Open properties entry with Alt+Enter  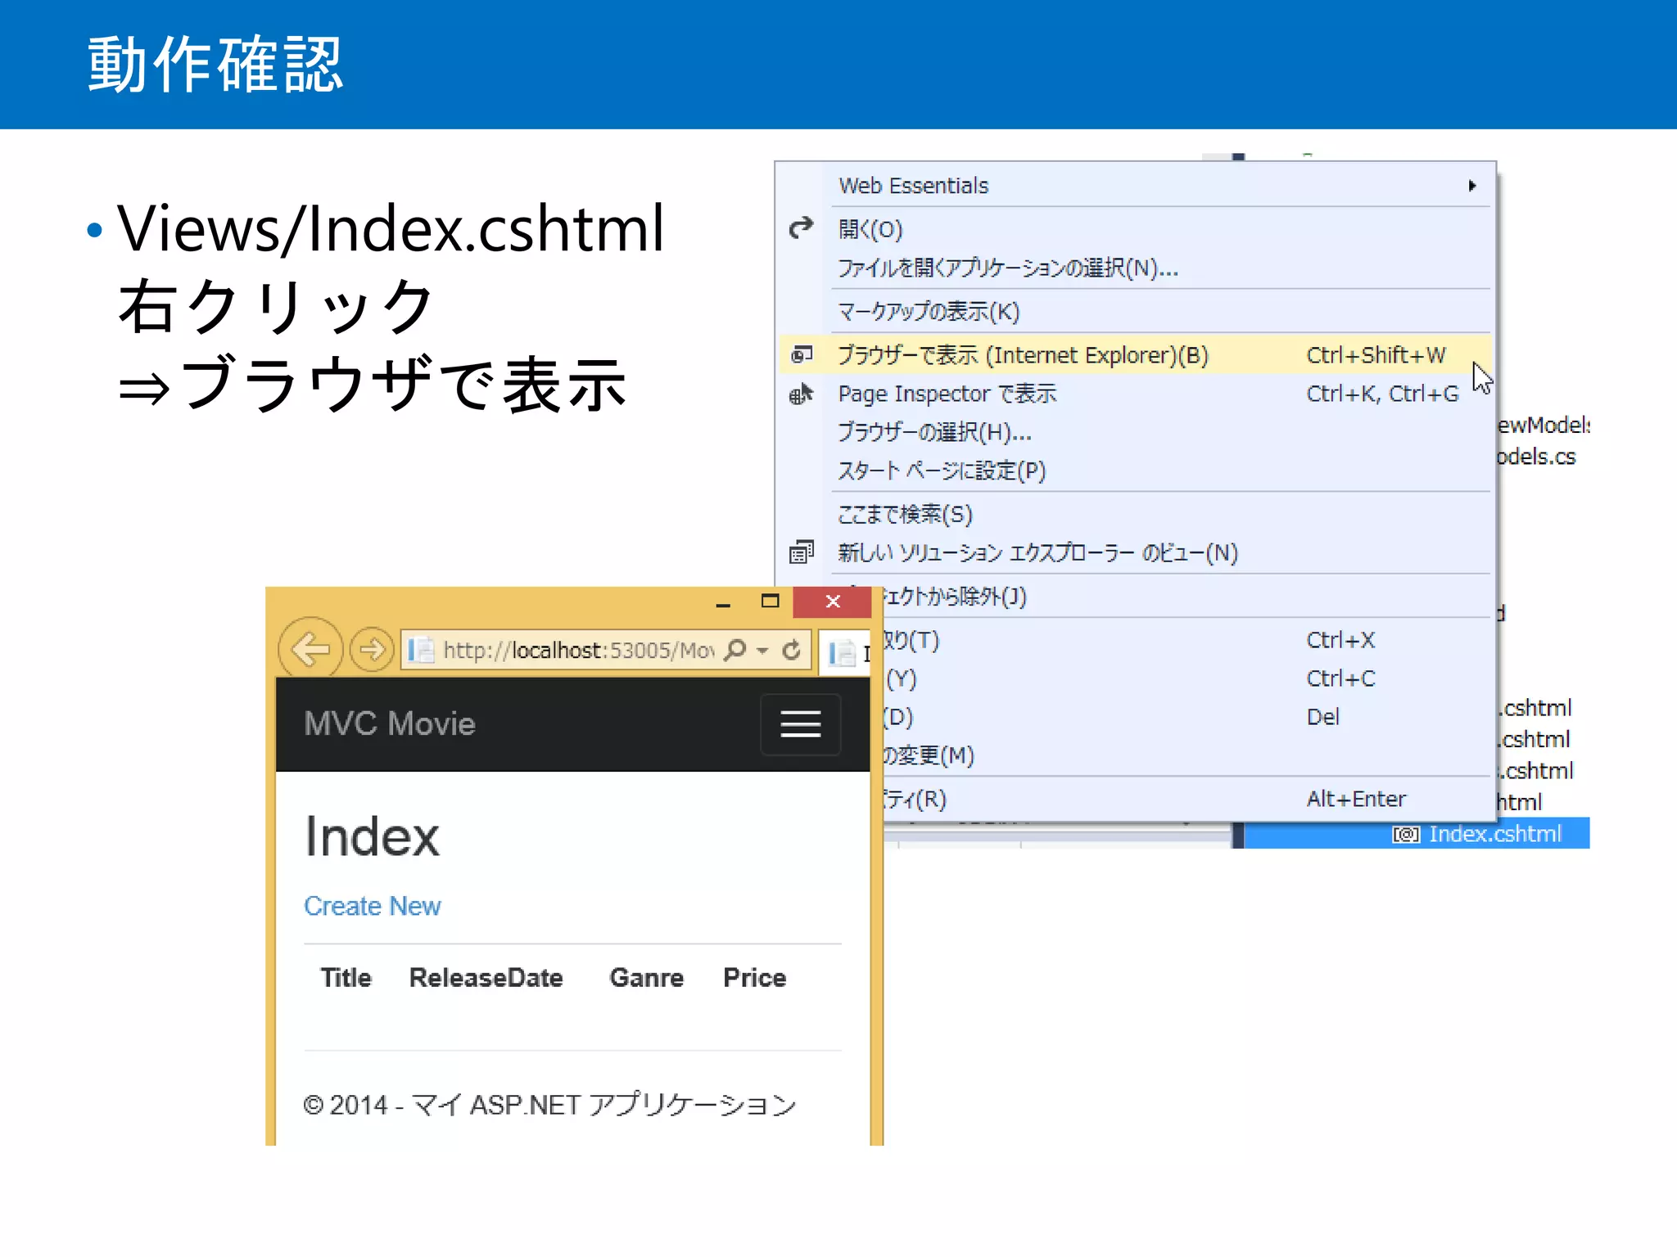pos(1187,799)
